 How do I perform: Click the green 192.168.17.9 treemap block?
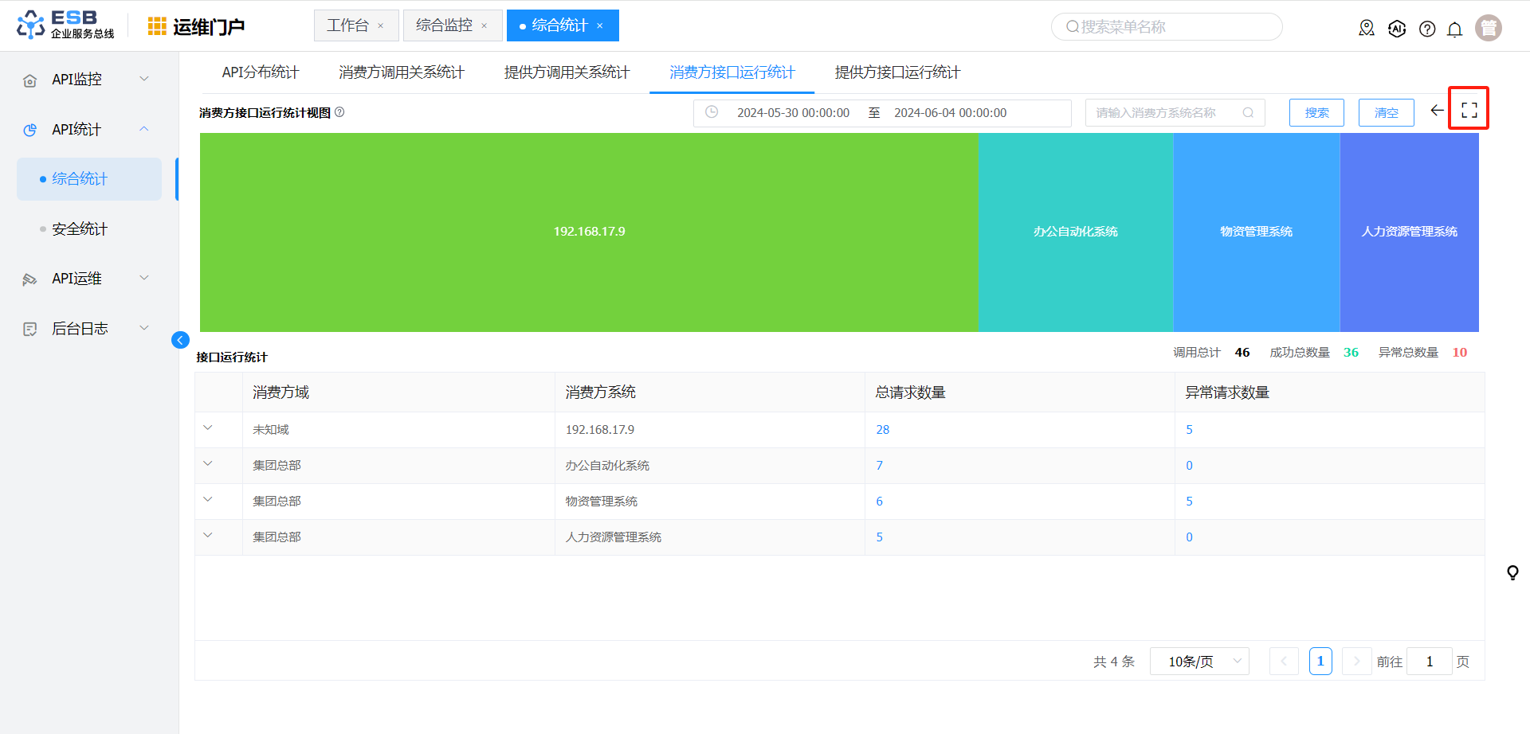[x=589, y=232]
